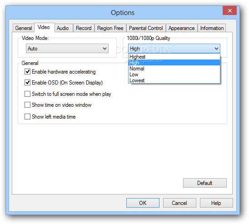Screen dimensions: 249x224
Task: Click the Cancel button
Action: tap(179, 203)
